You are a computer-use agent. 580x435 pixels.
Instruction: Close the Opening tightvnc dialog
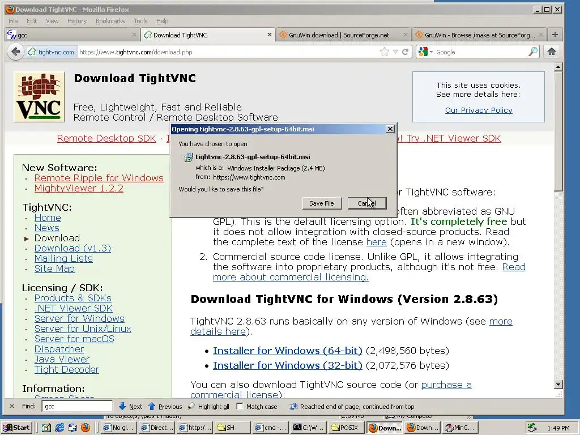[390, 129]
